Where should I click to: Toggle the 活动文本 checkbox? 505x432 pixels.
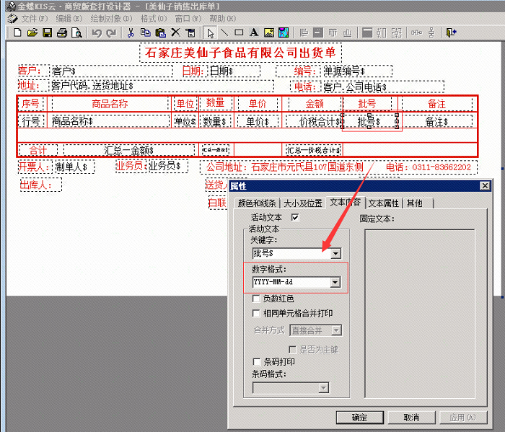pyautogui.click(x=294, y=217)
